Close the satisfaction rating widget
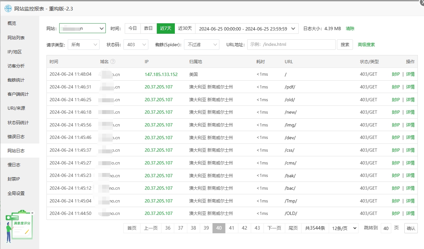This screenshot has width=424, height=249. tap(32, 213)
